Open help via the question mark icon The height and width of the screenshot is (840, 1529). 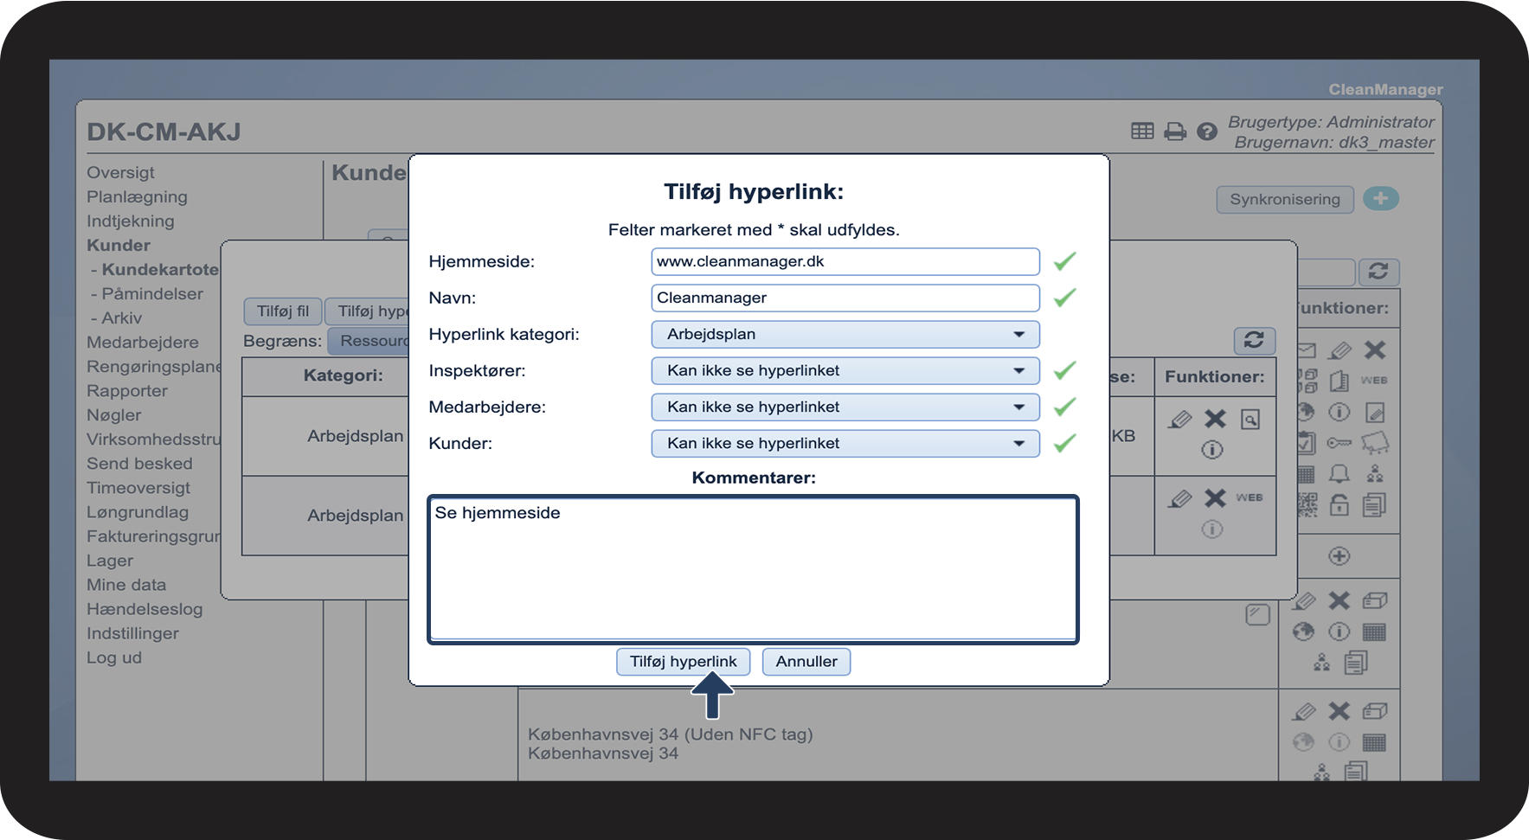1207,131
